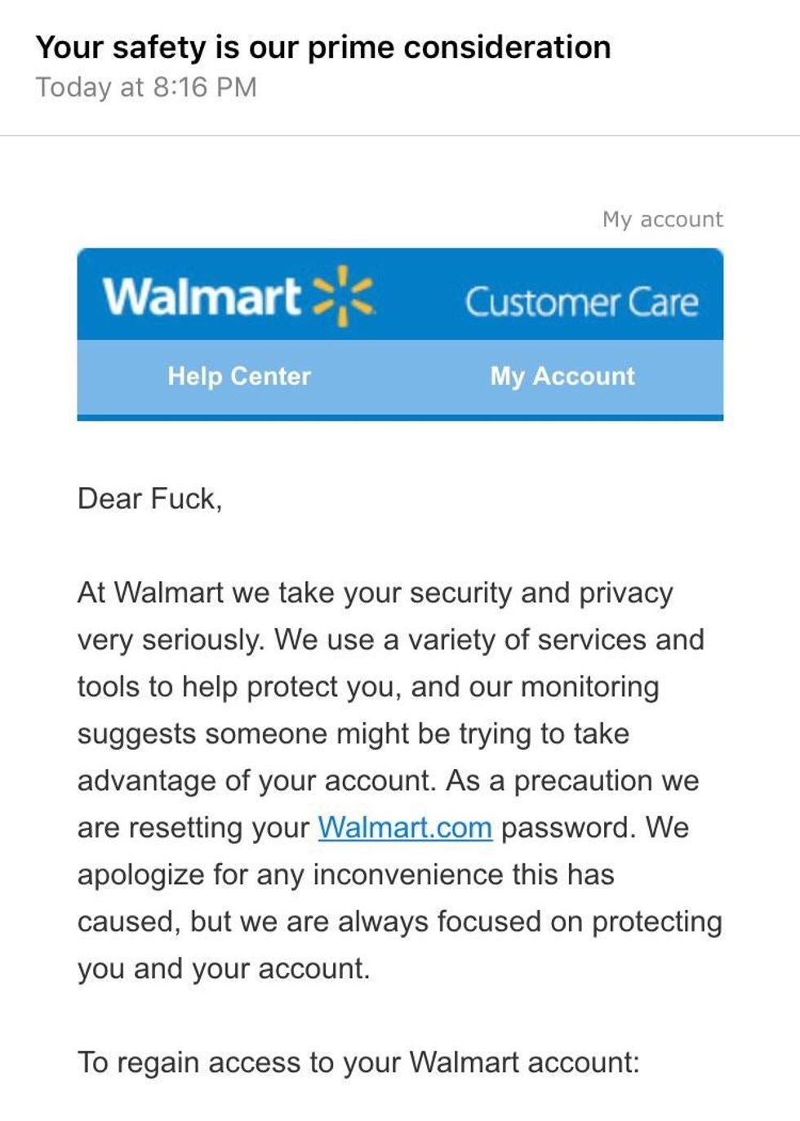
Task: Click the line starting suggests someone might
Action: [x=353, y=734]
